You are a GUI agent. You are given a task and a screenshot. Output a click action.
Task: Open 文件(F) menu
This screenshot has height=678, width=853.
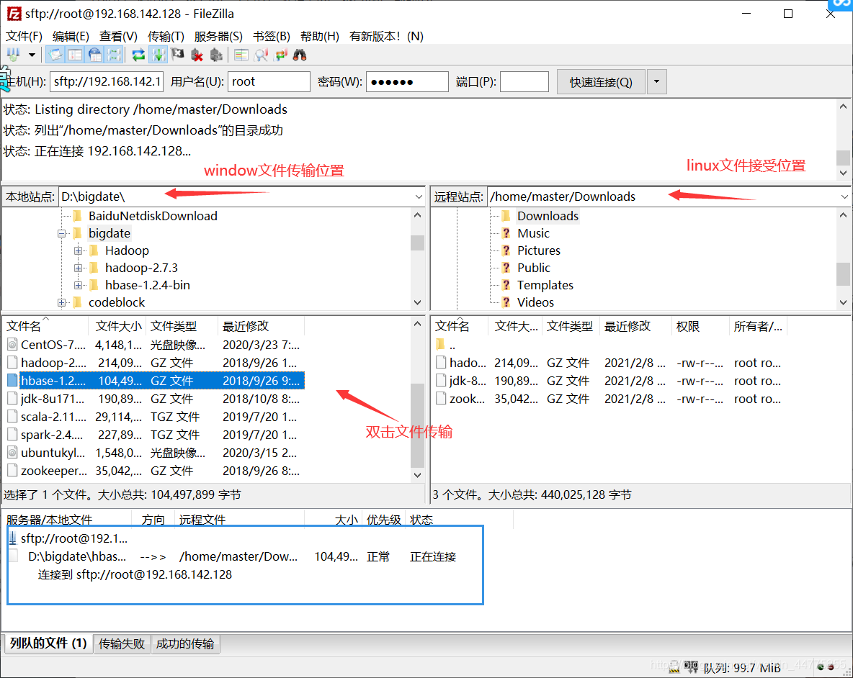(x=24, y=37)
